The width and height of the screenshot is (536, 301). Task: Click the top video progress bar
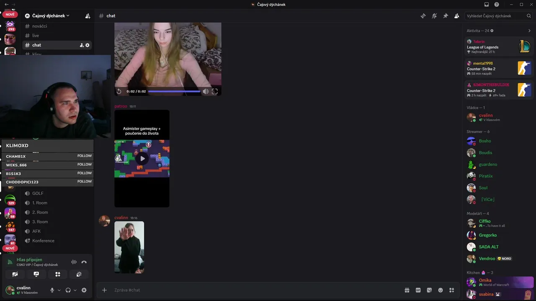coord(174,91)
